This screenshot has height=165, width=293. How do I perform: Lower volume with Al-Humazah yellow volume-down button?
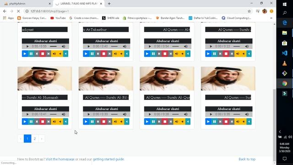(x=60, y=121)
